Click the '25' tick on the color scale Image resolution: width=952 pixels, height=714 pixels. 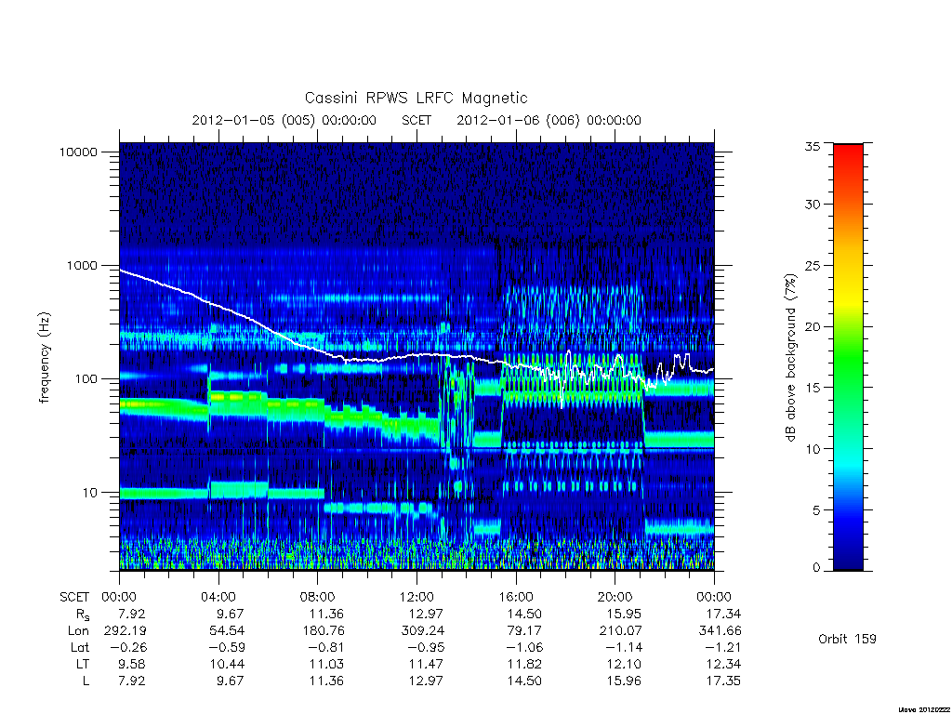point(812,266)
